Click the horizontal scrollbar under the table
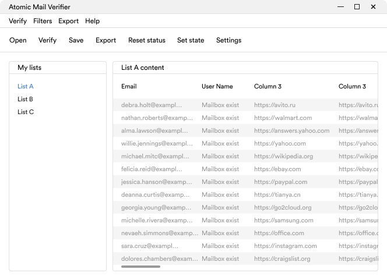The width and height of the screenshot is (387, 280). 140,267
